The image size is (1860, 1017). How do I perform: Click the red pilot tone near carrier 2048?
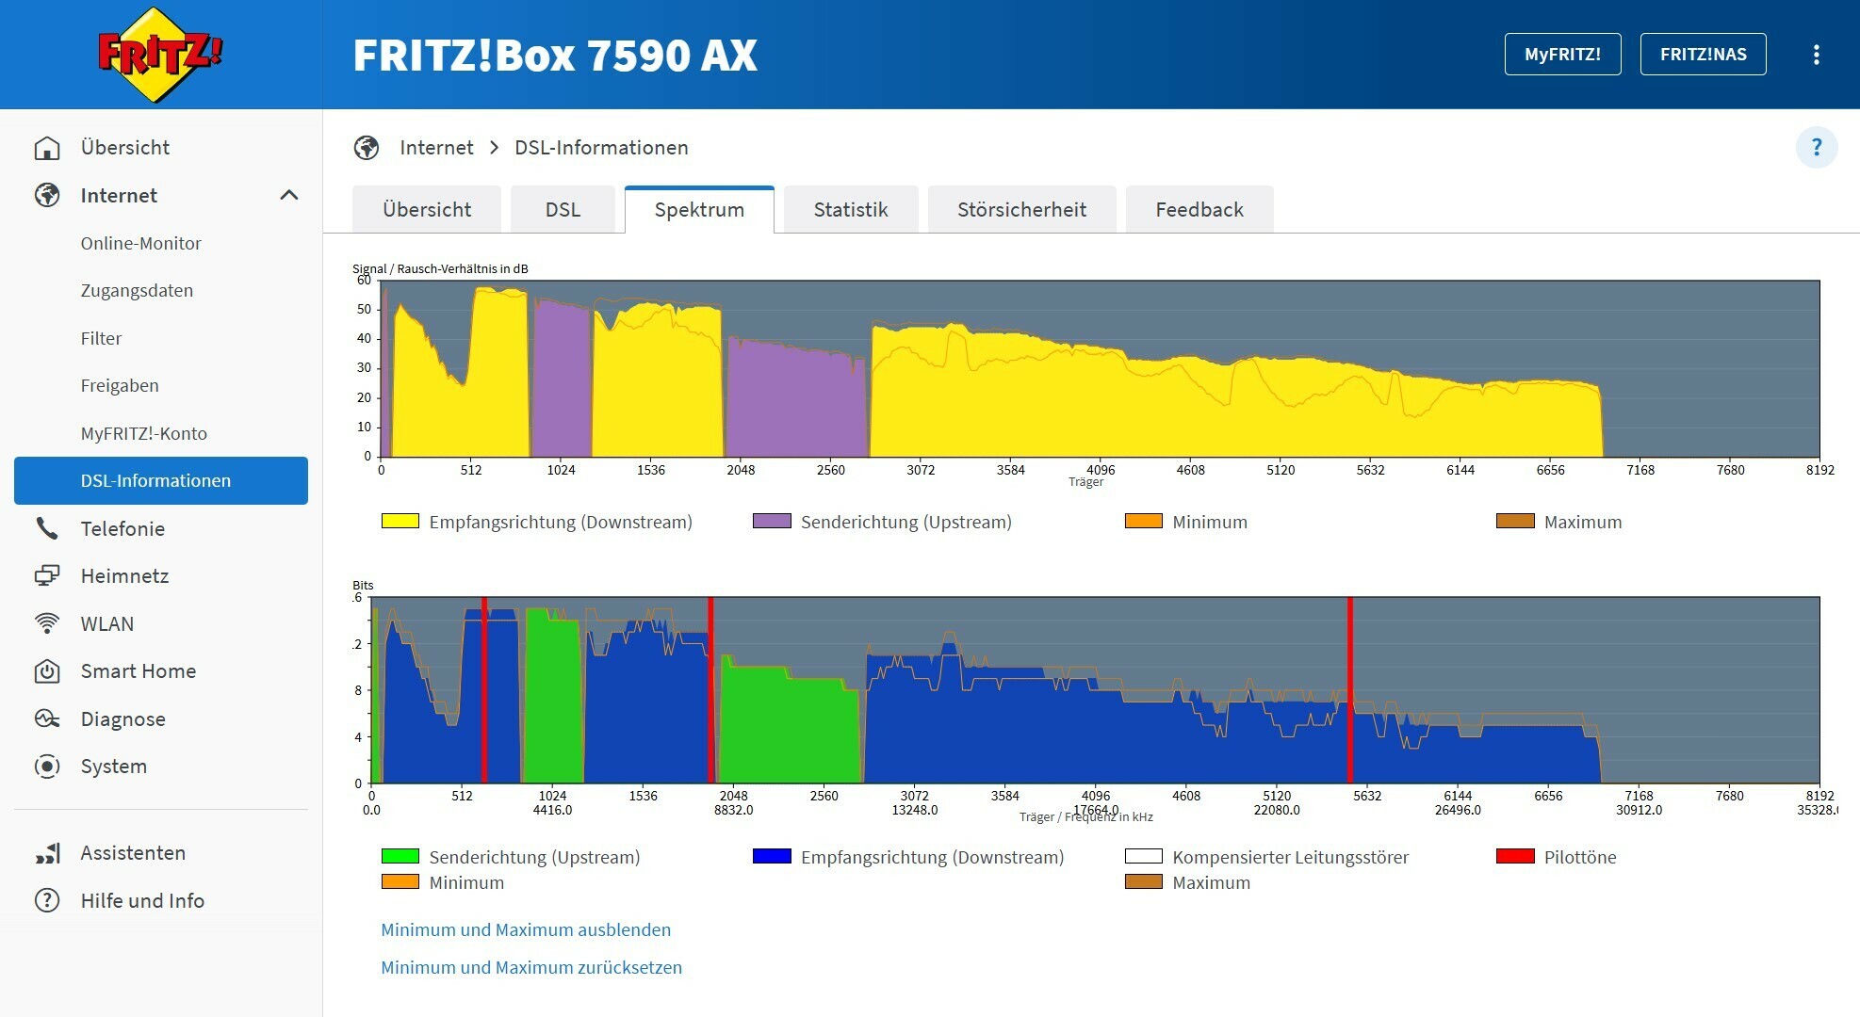click(x=710, y=689)
